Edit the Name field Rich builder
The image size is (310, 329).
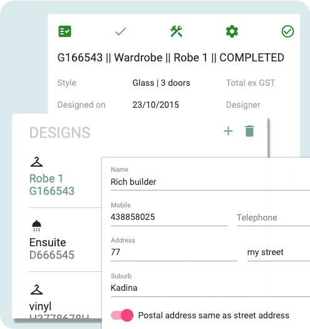point(210,182)
